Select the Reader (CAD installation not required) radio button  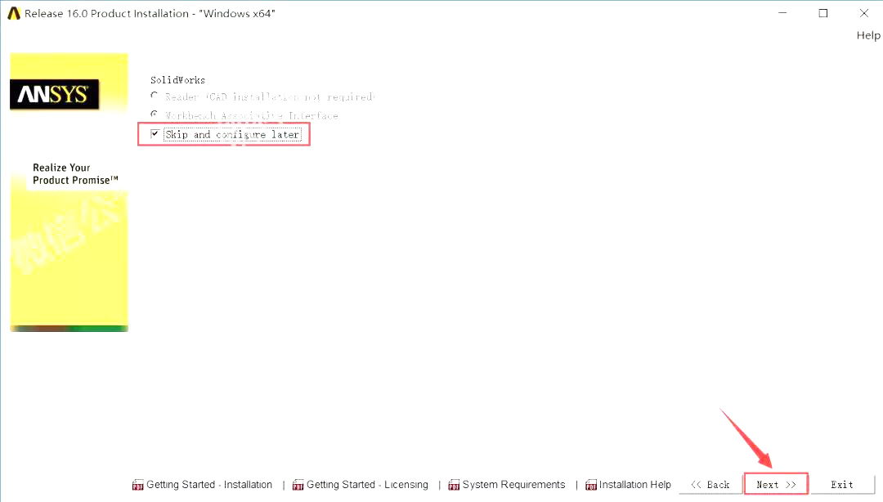155,96
